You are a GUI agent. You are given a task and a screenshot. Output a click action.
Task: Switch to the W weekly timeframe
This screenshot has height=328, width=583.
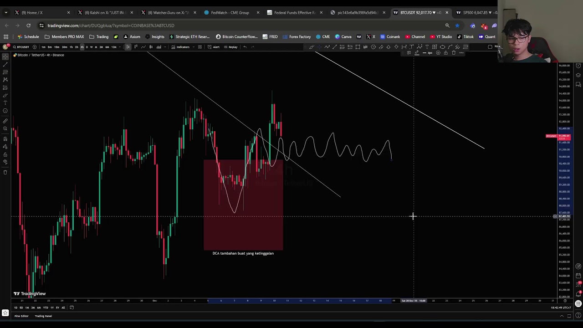point(91,47)
